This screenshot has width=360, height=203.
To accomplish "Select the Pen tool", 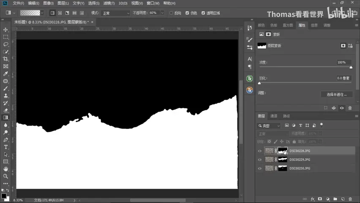I will [x=6, y=140].
